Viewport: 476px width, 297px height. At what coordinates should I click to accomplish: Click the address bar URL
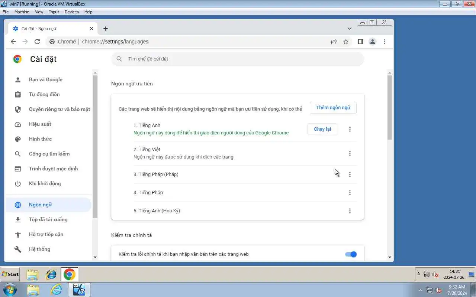[x=115, y=42]
